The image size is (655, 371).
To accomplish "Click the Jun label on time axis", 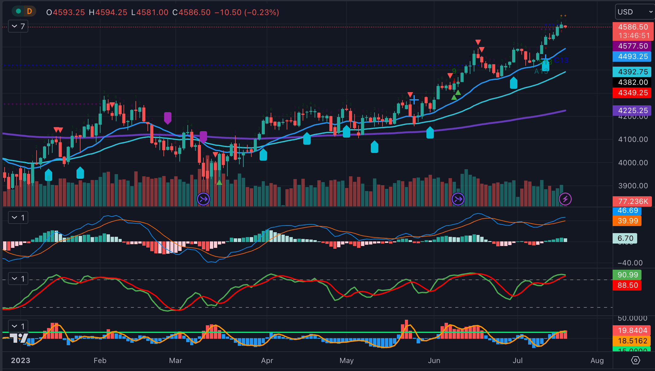I will [x=434, y=361].
